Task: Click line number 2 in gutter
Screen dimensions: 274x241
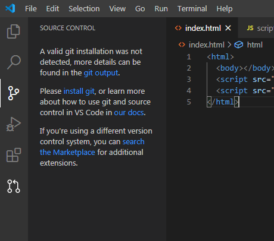Action: pyautogui.click(x=189, y=68)
